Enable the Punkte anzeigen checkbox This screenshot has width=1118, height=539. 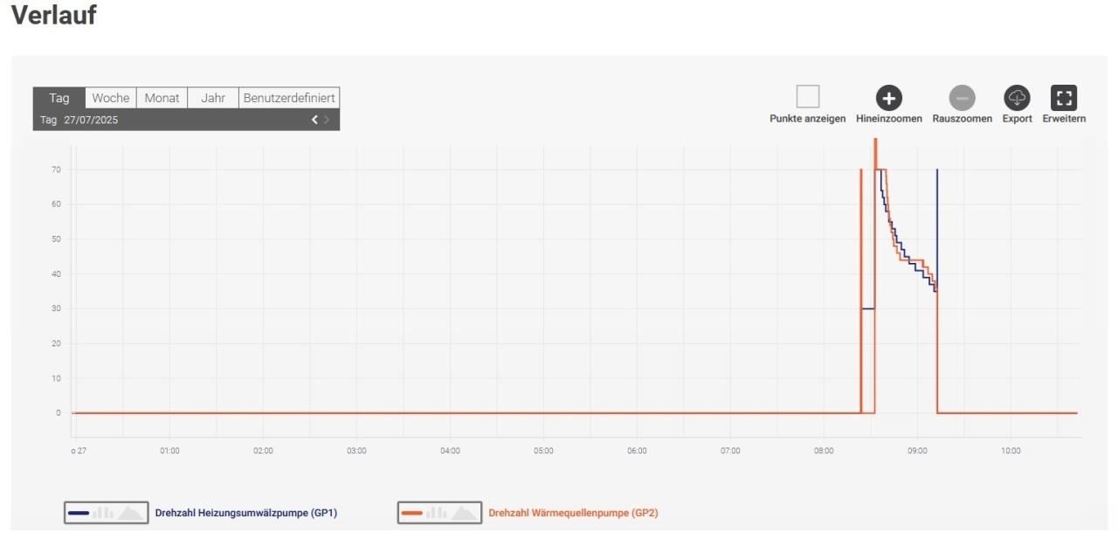pyautogui.click(x=807, y=97)
